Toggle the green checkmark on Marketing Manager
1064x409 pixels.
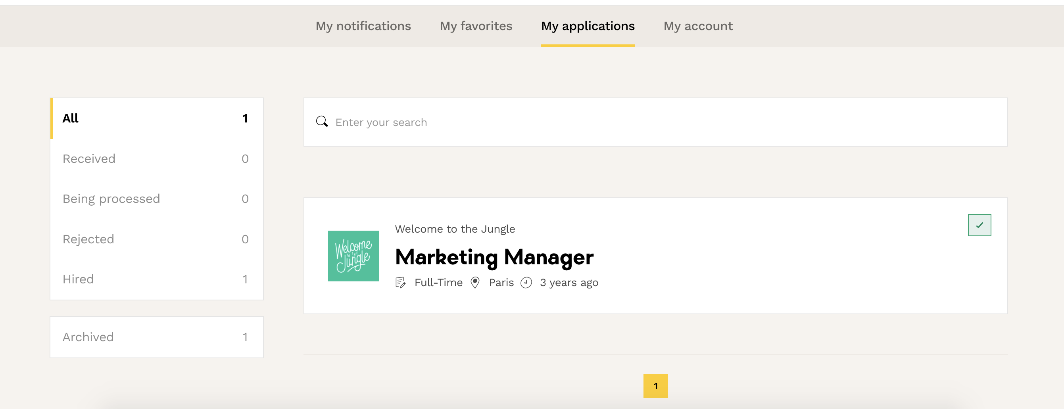[x=979, y=225]
